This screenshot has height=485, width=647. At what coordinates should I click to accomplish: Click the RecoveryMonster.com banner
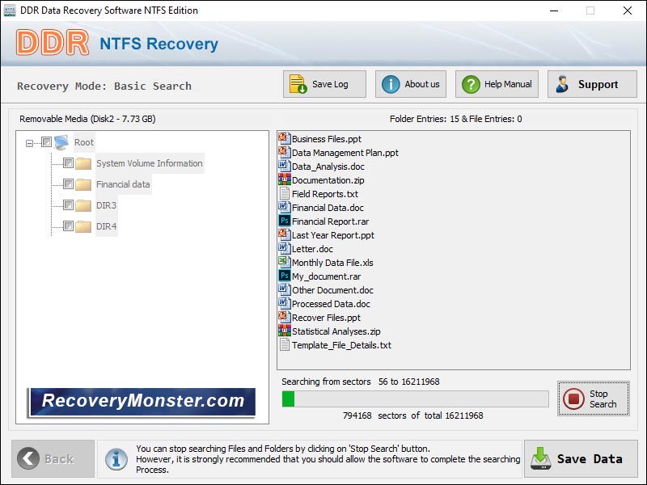click(142, 400)
